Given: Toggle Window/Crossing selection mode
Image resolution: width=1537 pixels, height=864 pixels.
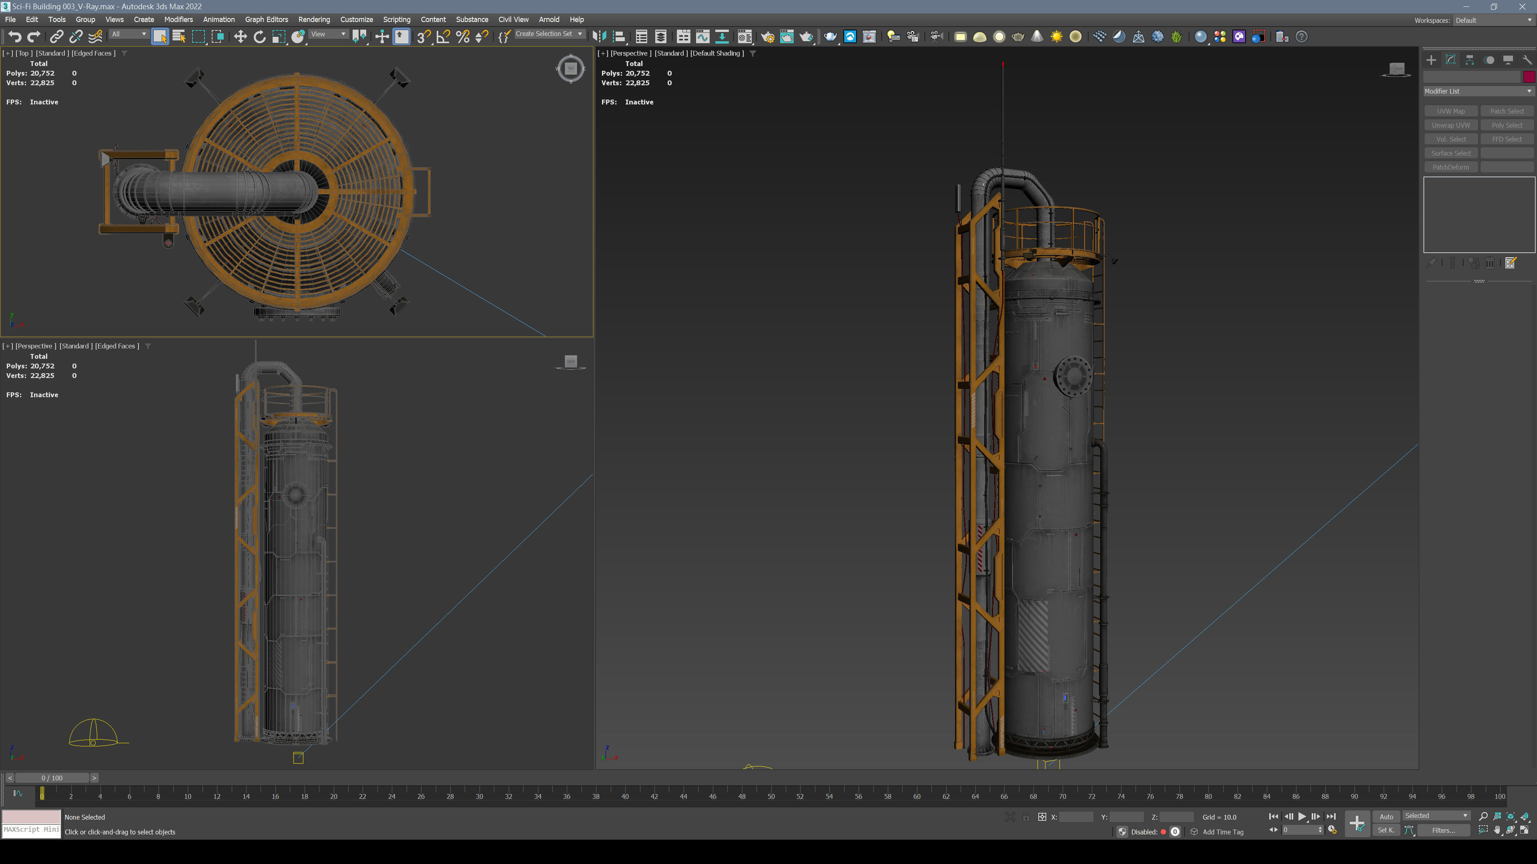Looking at the screenshot, I should coord(218,37).
